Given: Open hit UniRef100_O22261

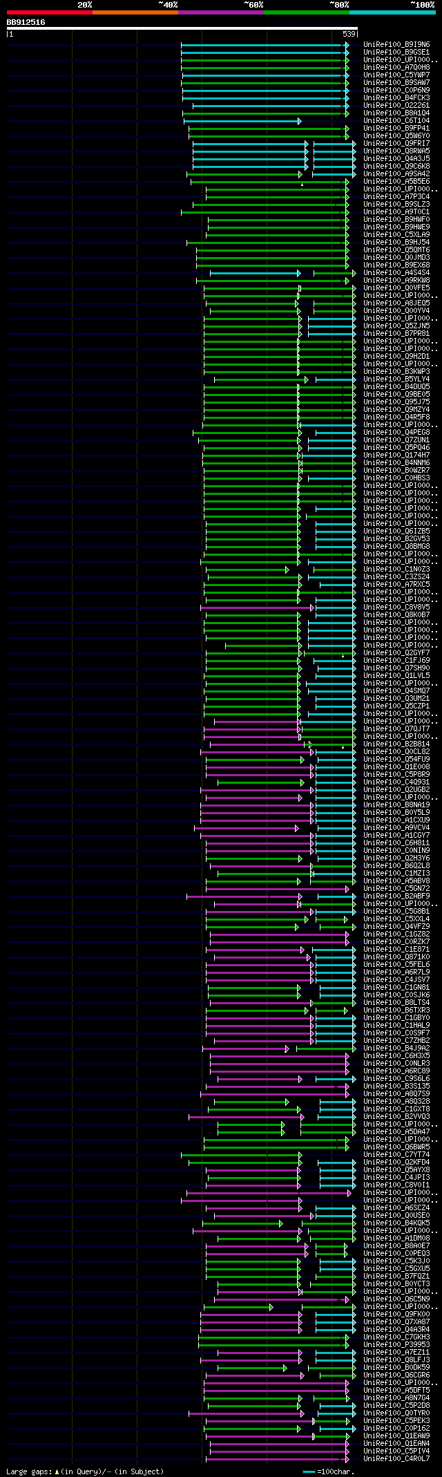Looking at the screenshot, I should tap(396, 105).
